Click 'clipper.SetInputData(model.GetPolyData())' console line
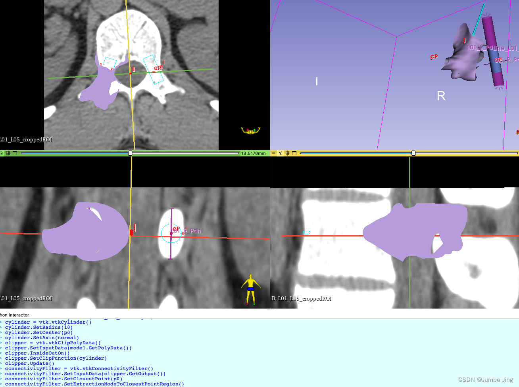519x387 pixels. pyautogui.click(x=68, y=348)
